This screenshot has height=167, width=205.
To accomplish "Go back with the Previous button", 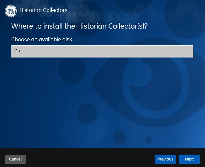I will (165, 159).
